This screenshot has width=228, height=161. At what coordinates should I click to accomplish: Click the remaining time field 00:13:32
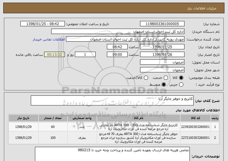54,55
